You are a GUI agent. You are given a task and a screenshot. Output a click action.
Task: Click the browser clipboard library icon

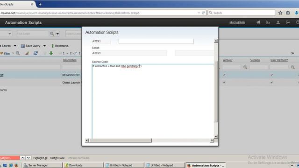[x=288, y=13]
